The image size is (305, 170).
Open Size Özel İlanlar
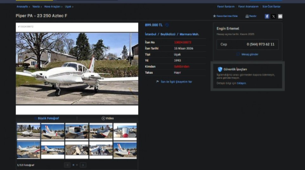coord(271,7)
